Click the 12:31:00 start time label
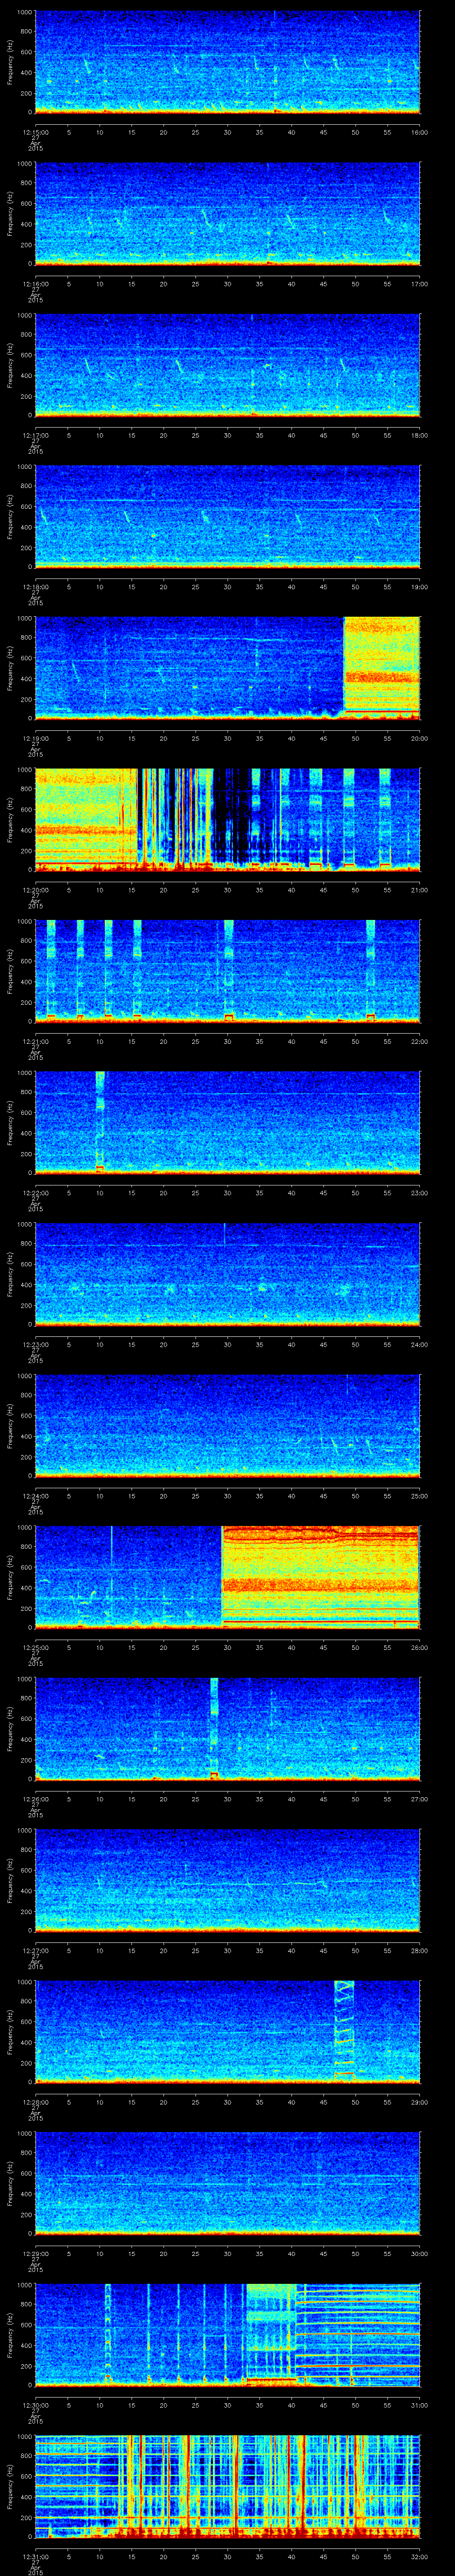This screenshot has width=455, height=2576. tap(35, 2556)
